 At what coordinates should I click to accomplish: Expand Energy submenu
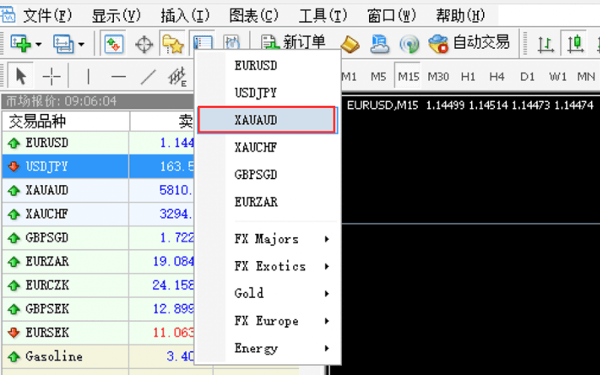point(267,348)
